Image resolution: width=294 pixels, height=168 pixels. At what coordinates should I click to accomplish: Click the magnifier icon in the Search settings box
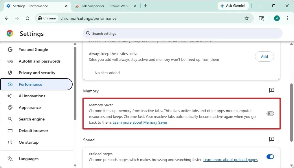(x=88, y=33)
